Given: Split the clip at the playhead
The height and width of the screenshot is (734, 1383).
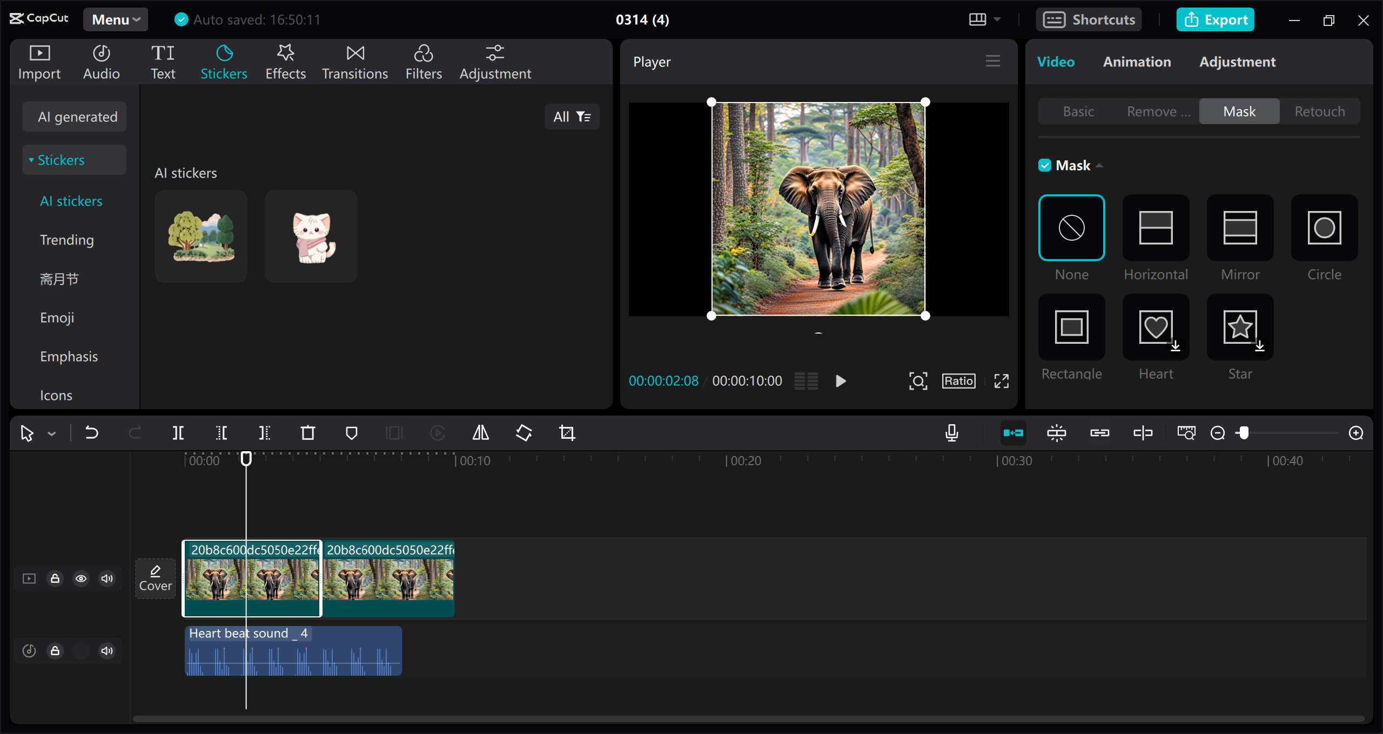Looking at the screenshot, I should coord(178,433).
